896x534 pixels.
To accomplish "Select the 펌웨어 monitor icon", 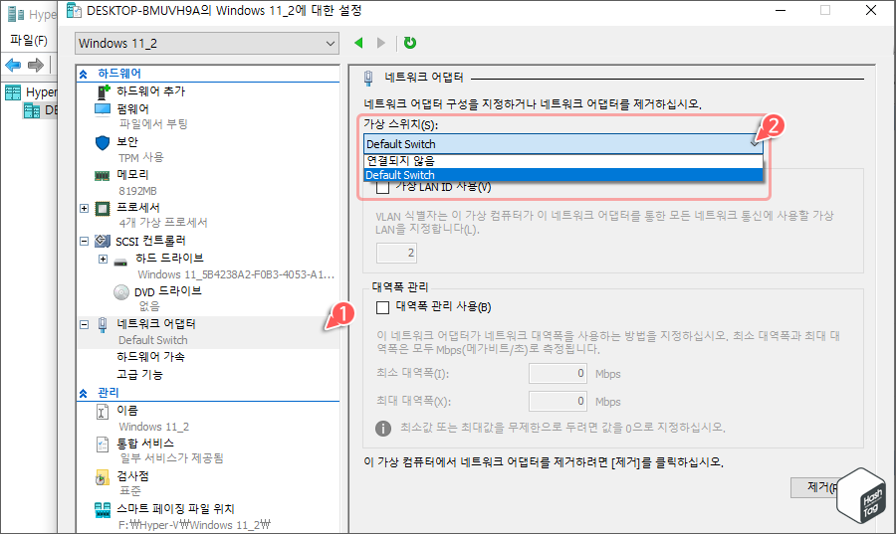I will (x=103, y=109).
